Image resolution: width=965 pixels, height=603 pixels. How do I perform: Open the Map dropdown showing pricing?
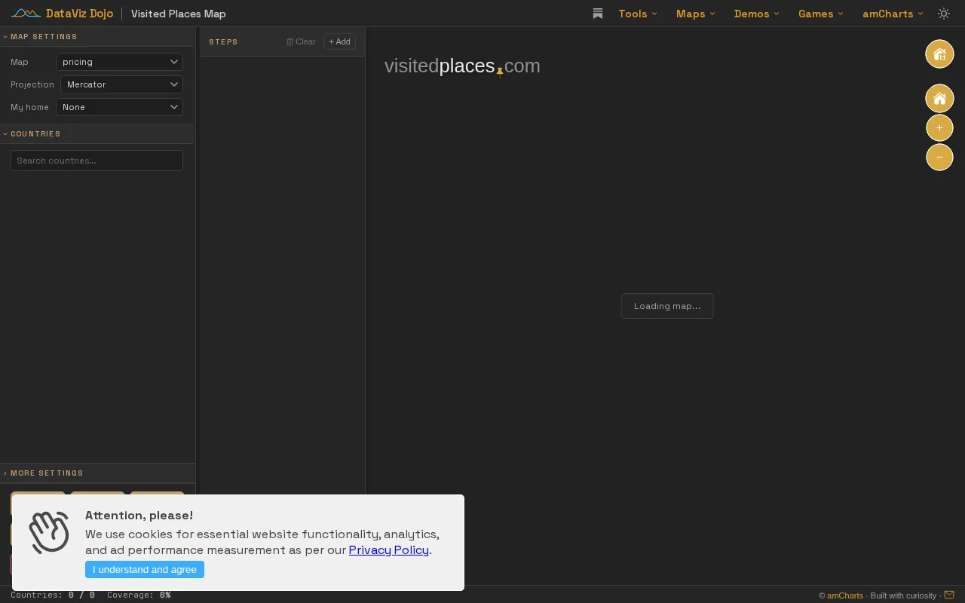click(119, 62)
